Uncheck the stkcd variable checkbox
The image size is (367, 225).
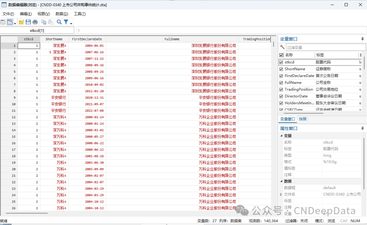click(x=281, y=62)
